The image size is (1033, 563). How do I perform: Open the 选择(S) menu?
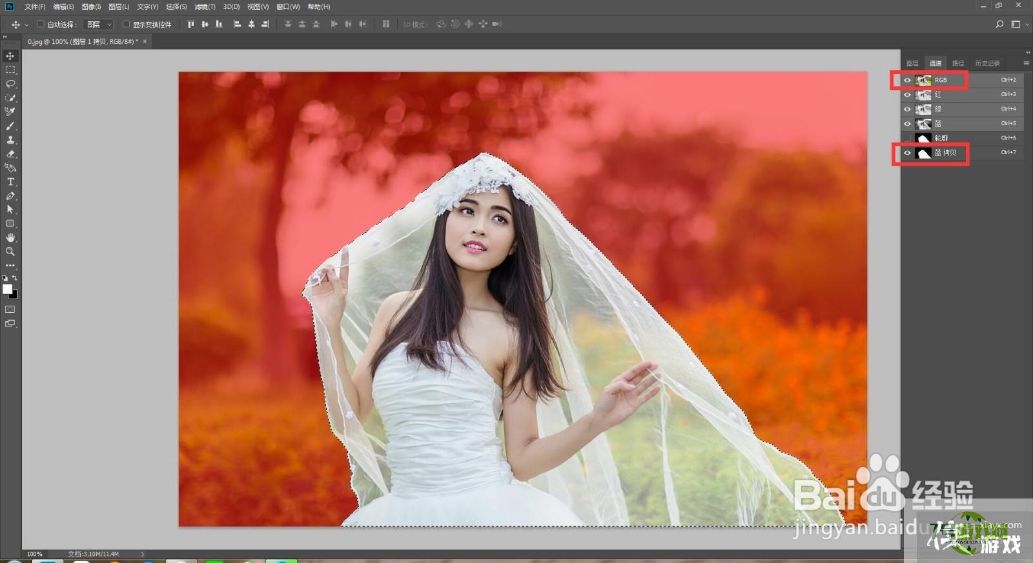(x=176, y=6)
